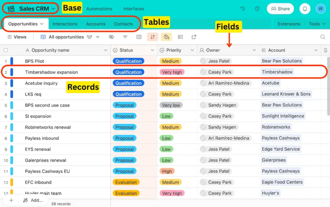
Task: Click Sunlight Intelligence account link
Action: (x=283, y=116)
